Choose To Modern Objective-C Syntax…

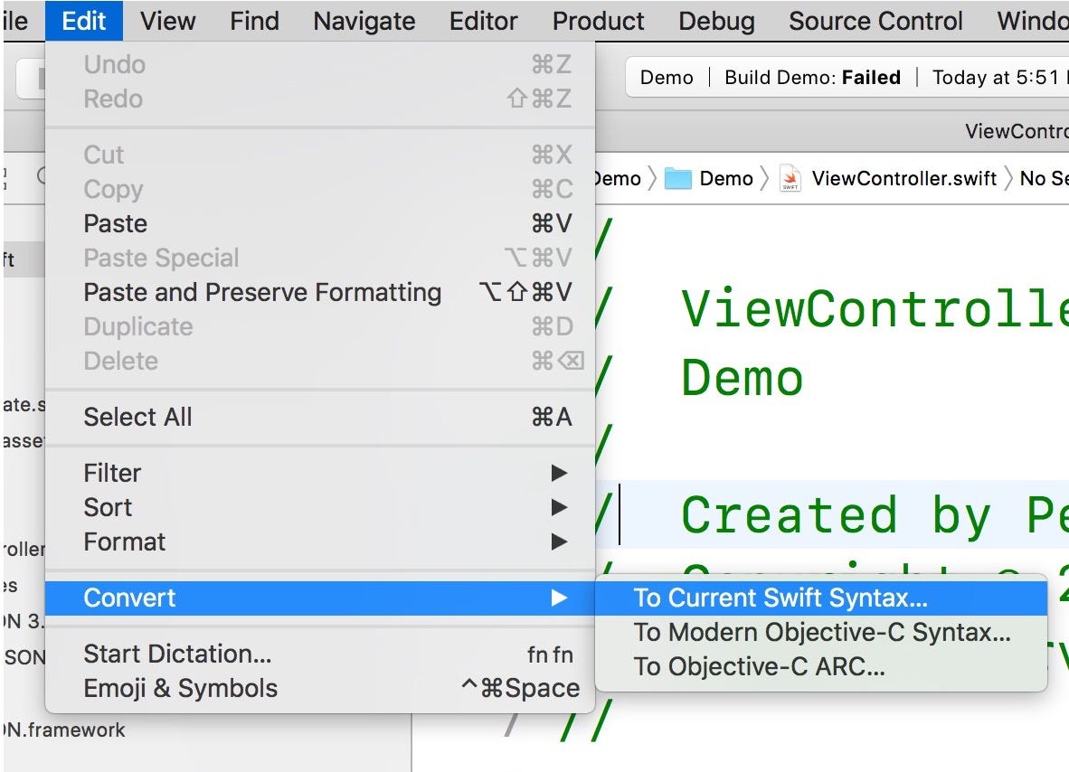coord(821,632)
